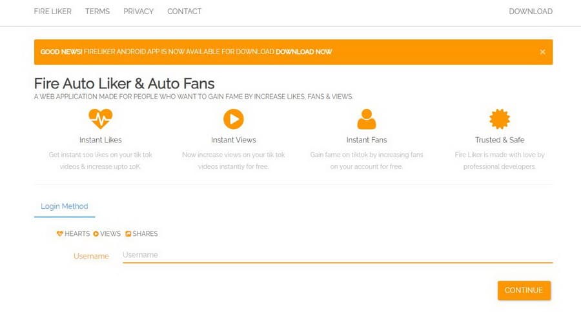Click the small play icon beside VIEWS

96,233
